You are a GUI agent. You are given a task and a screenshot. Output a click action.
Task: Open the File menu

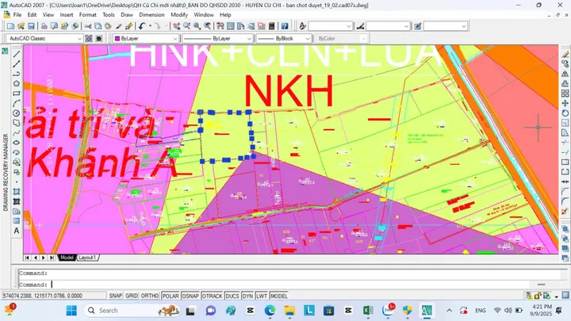17,15
